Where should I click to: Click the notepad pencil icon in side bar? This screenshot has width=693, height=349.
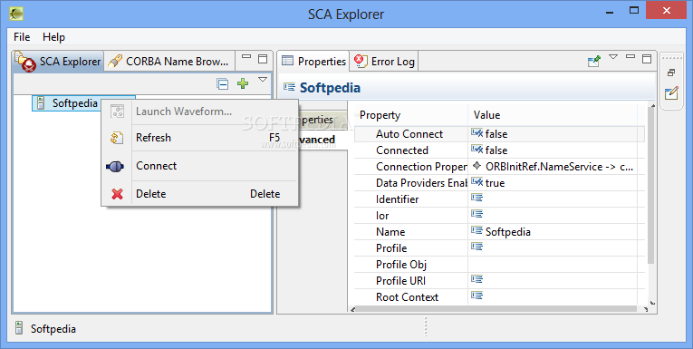671,92
